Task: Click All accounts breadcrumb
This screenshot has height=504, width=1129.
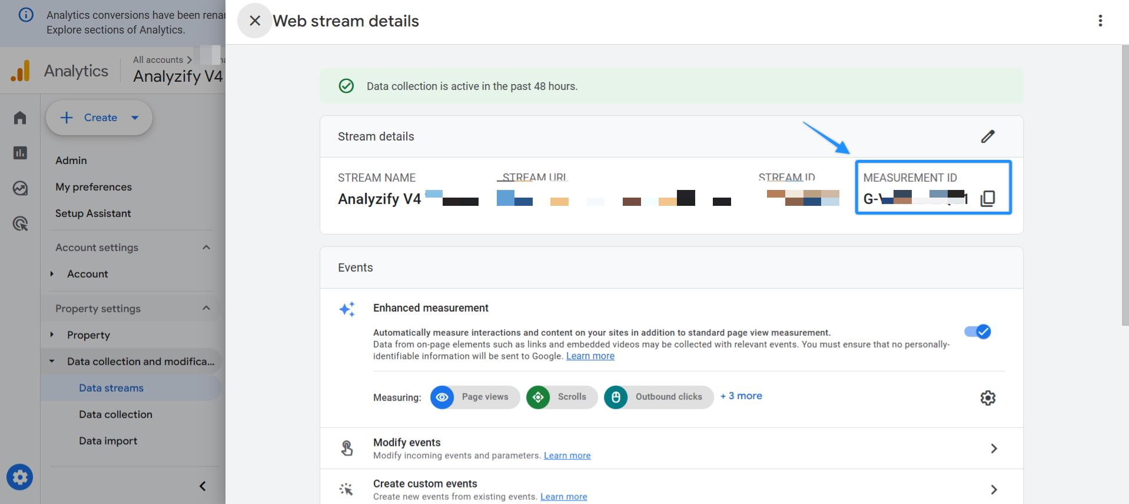Action: click(158, 59)
